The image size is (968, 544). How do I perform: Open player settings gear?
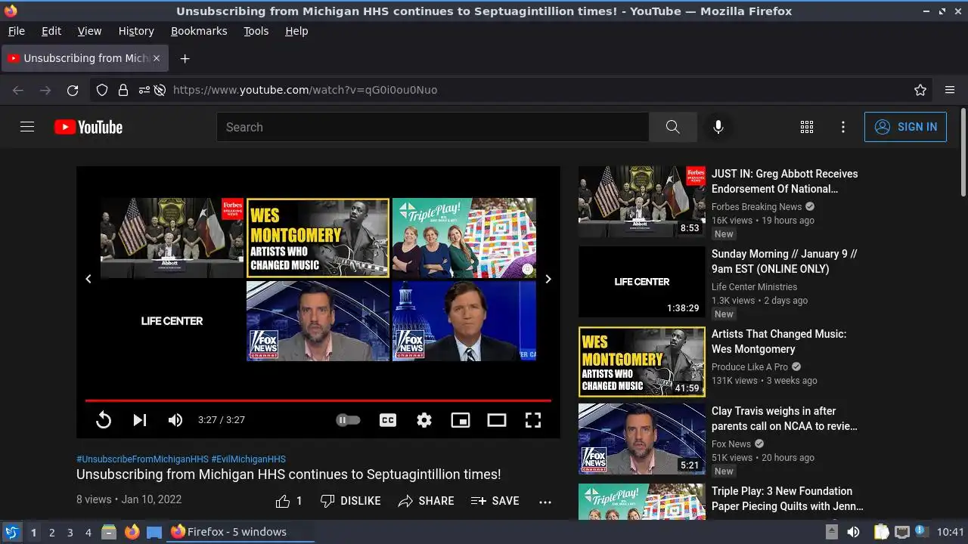pyautogui.click(x=424, y=420)
